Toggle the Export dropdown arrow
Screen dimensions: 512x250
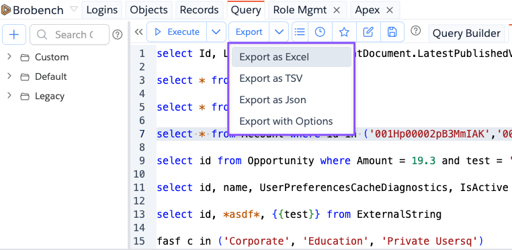click(x=279, y=32)
